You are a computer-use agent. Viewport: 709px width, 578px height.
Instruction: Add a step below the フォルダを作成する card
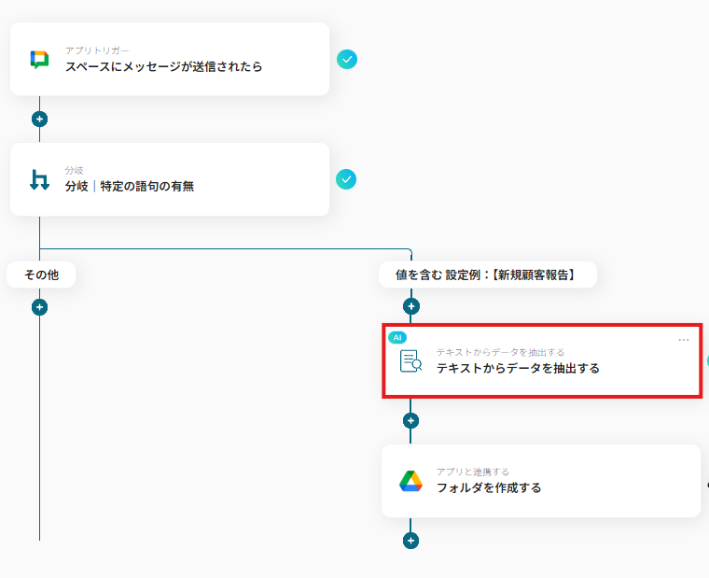coord(410,541)
